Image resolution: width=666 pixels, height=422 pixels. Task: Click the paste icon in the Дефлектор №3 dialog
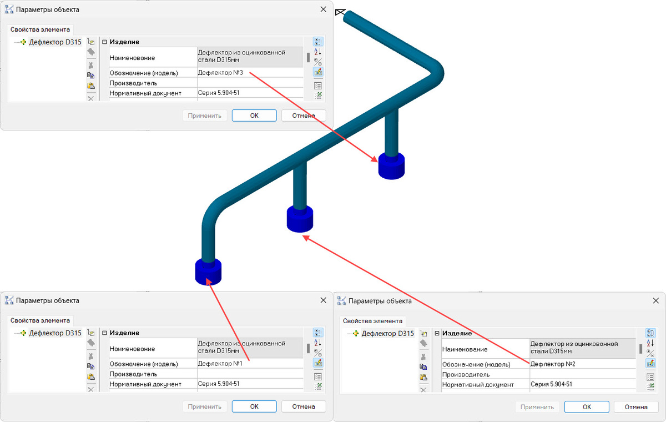(x=91, y=86)
